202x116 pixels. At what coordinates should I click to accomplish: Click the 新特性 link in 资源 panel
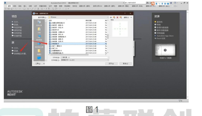click(159, 22)
